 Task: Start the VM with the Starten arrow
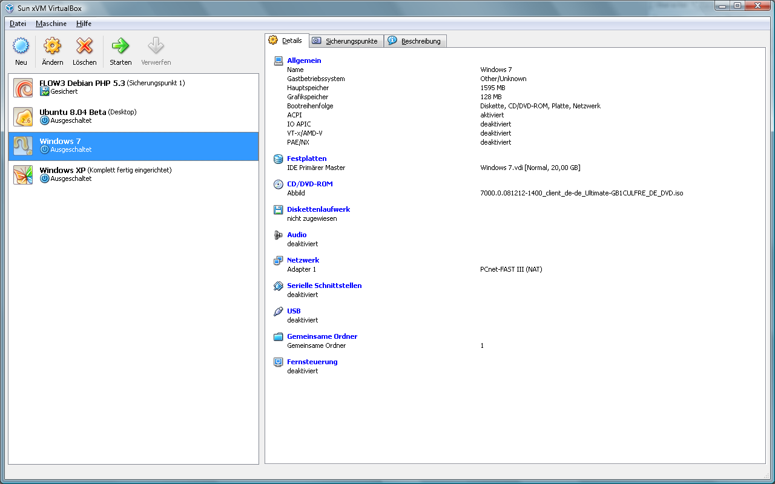coord(120,47)
